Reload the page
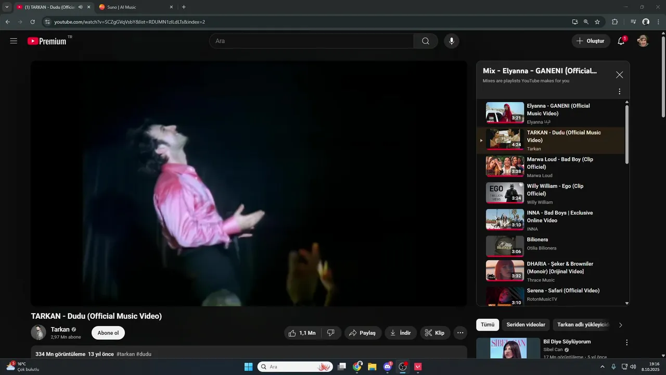This screenshot has width=666, height=375. pyautogui.click(x=32, y=22)
